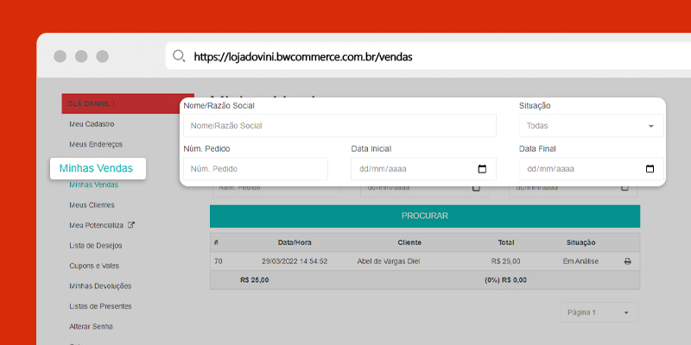Open the Data Final calendar picker icon
691x345 pixels.
650,169
